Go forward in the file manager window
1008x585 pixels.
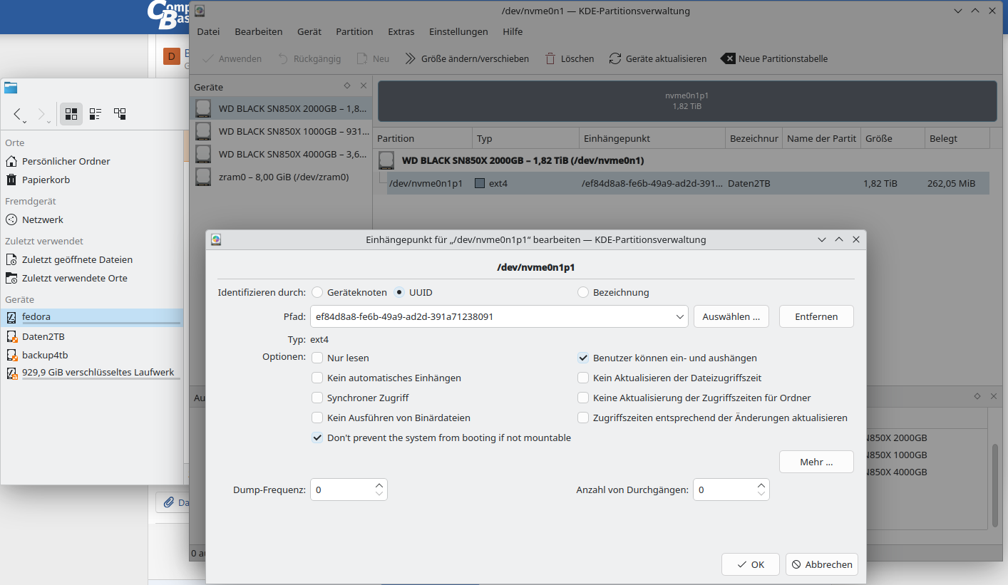pyautogui.click(x=43, y=113)
